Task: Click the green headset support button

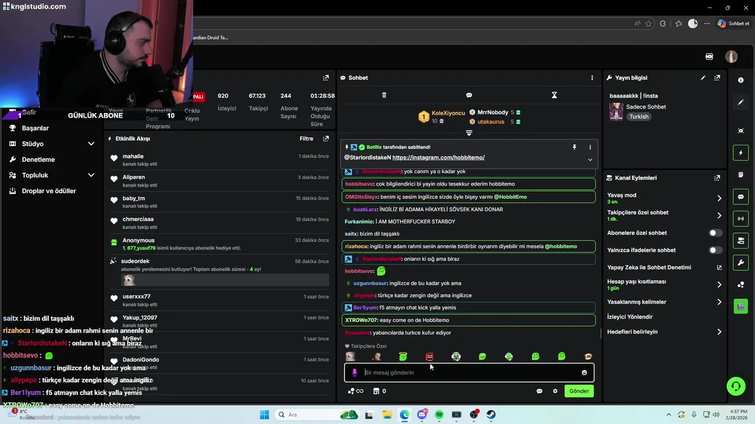Action: tap(736, 386)
